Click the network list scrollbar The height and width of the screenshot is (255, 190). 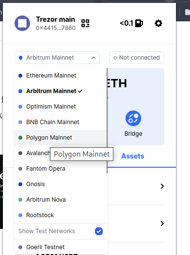[107, 121]
